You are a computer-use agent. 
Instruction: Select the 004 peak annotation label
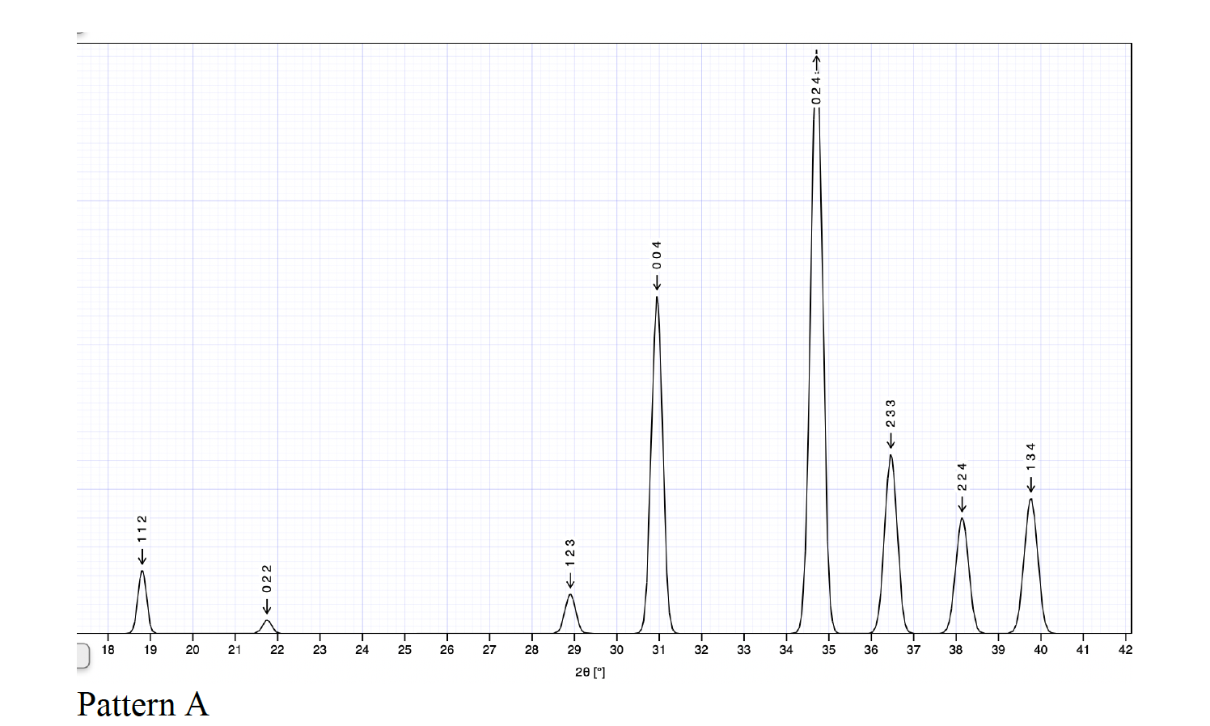point(657,255)
